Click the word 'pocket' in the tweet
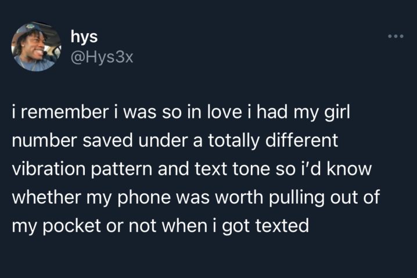Image resolution: width=417 pixels, height=278 pixels. click(x=71, y=226)
